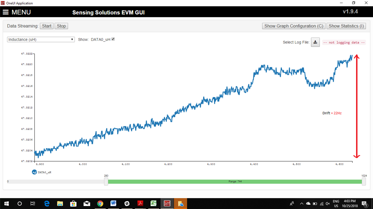Open Cortana search circle in taskbar

pyautogui.click(x=20, y=204)
